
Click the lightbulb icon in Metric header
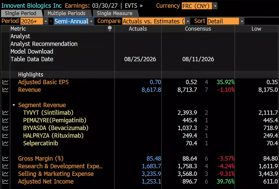tap(110, 29)
